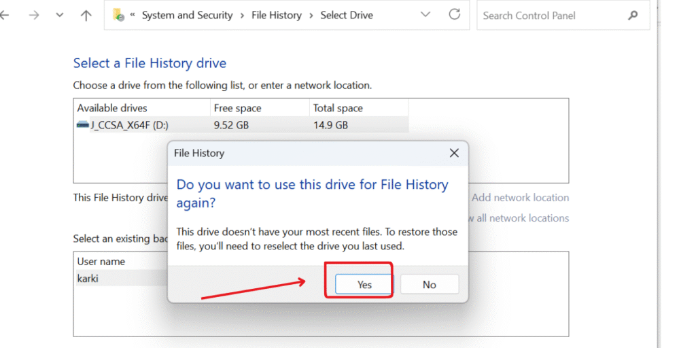Viewport: 696px width, 348px height.
Task: Open System and Security breadcrumb
Action: coord(187,15)
